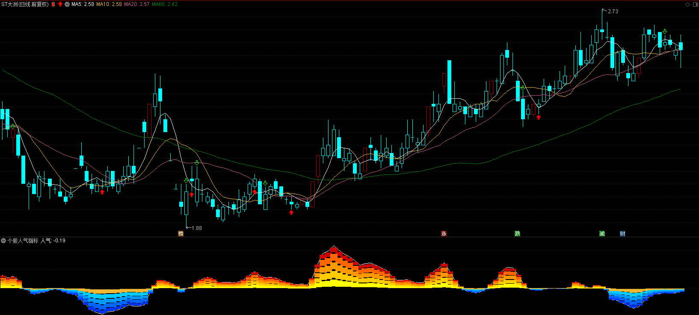Select the MA60: 2.42 indicator label
Viewport: 699px width, 315px height.
click(165, 4)
